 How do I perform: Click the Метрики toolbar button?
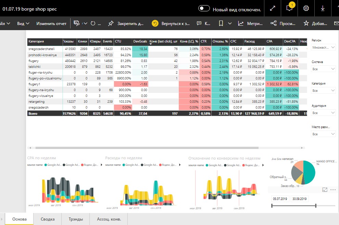click(x=250, y=23)
